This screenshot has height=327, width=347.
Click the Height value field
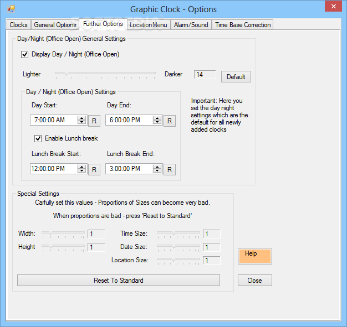[x=96, y=247]
